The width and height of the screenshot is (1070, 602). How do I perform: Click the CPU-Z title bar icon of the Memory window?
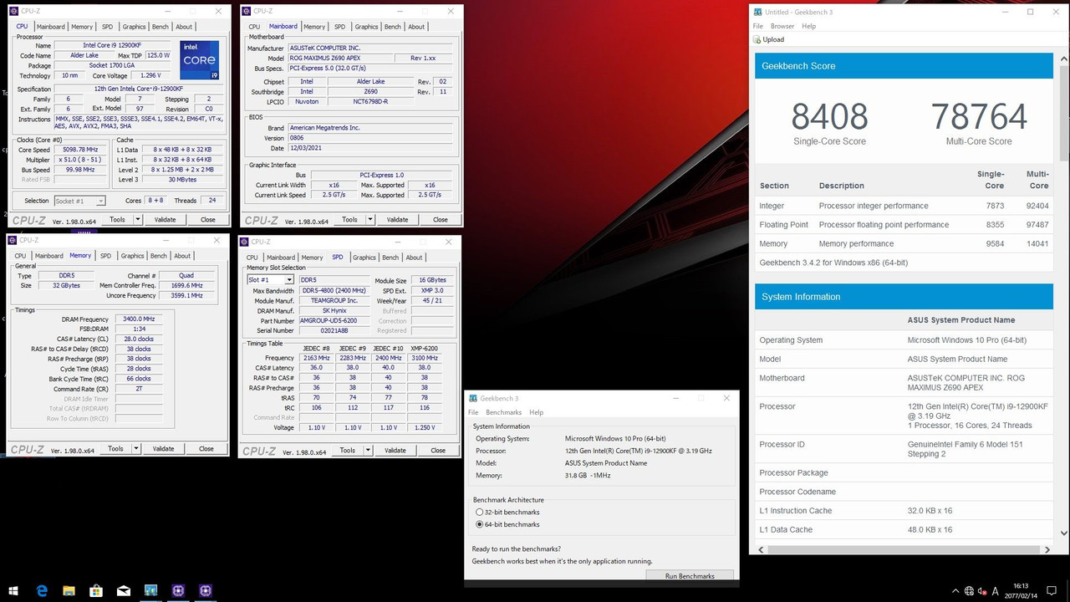point(13,240)
